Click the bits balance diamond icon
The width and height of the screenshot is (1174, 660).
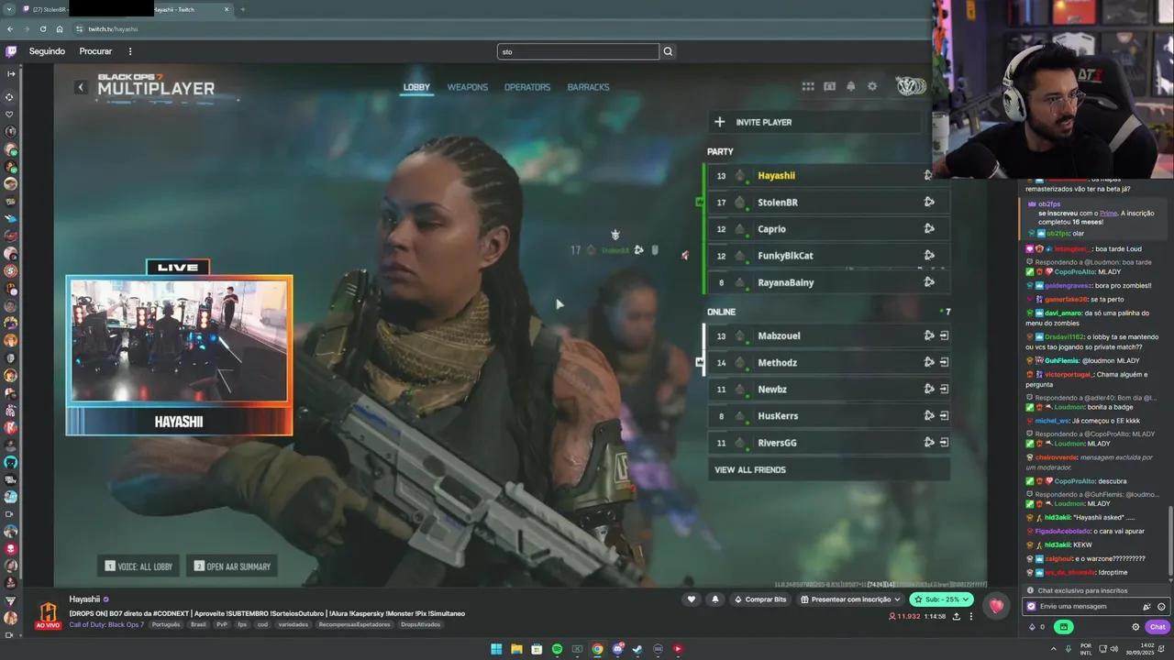[1031, 627]
